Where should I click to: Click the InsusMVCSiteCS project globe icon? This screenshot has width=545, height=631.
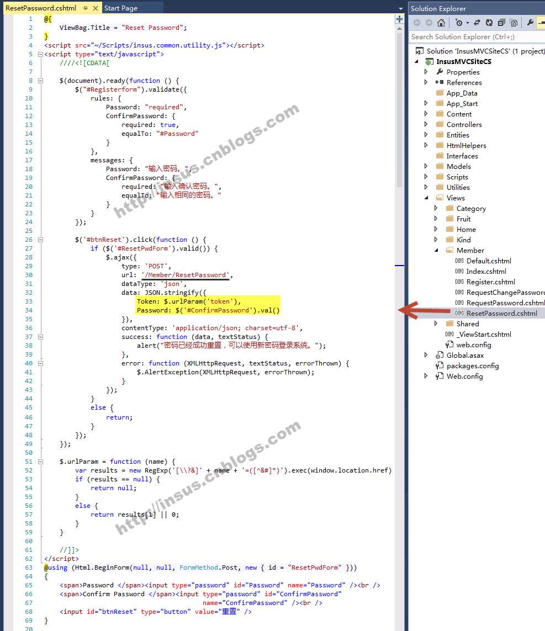[430, 62]
